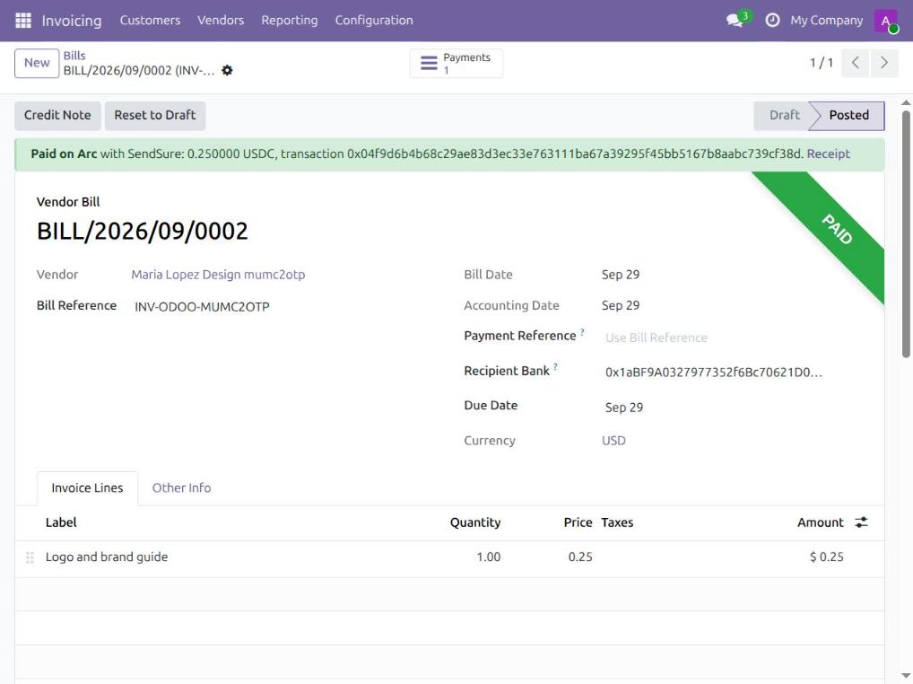Viewport: 913px width, 684px height.
Task: Click the transaction hash in banner
Action: click(x=574, y=153)
